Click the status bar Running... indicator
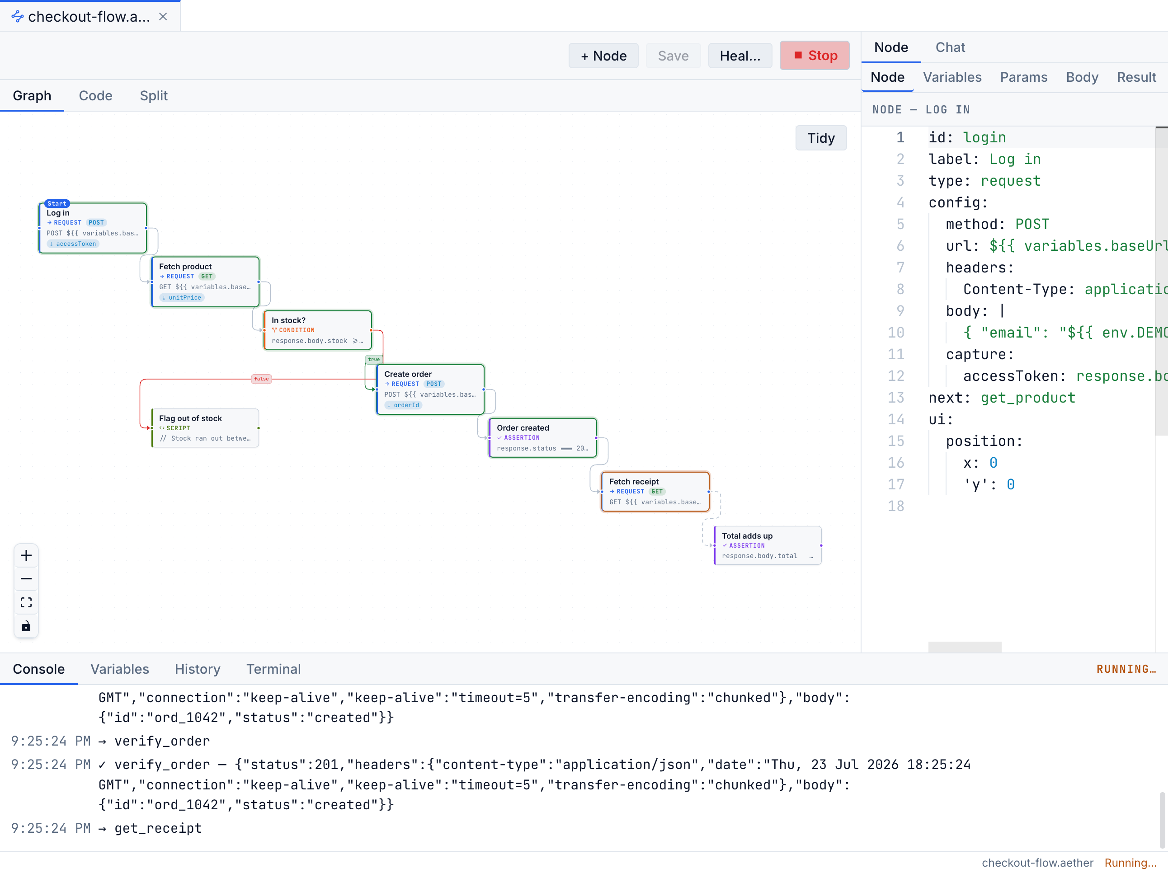The image size is (1168, 873). coord(1130,863)
